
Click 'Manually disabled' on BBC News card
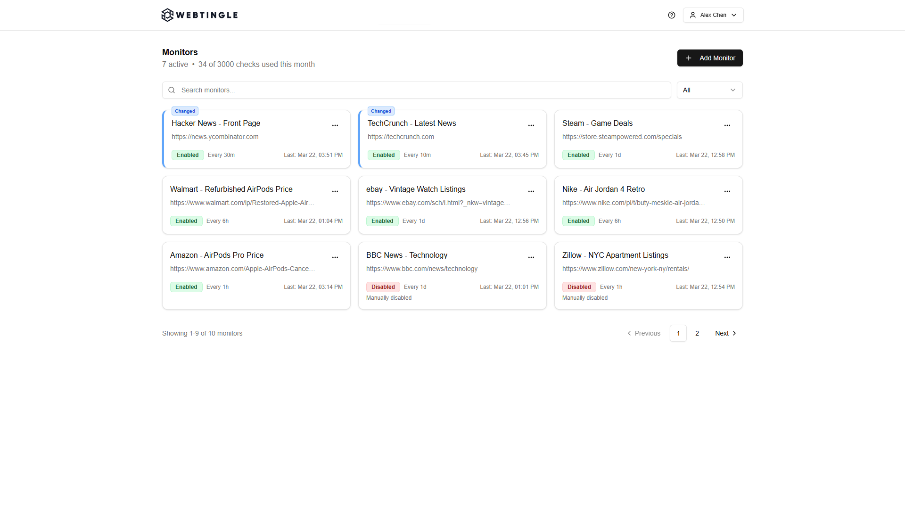389,298
